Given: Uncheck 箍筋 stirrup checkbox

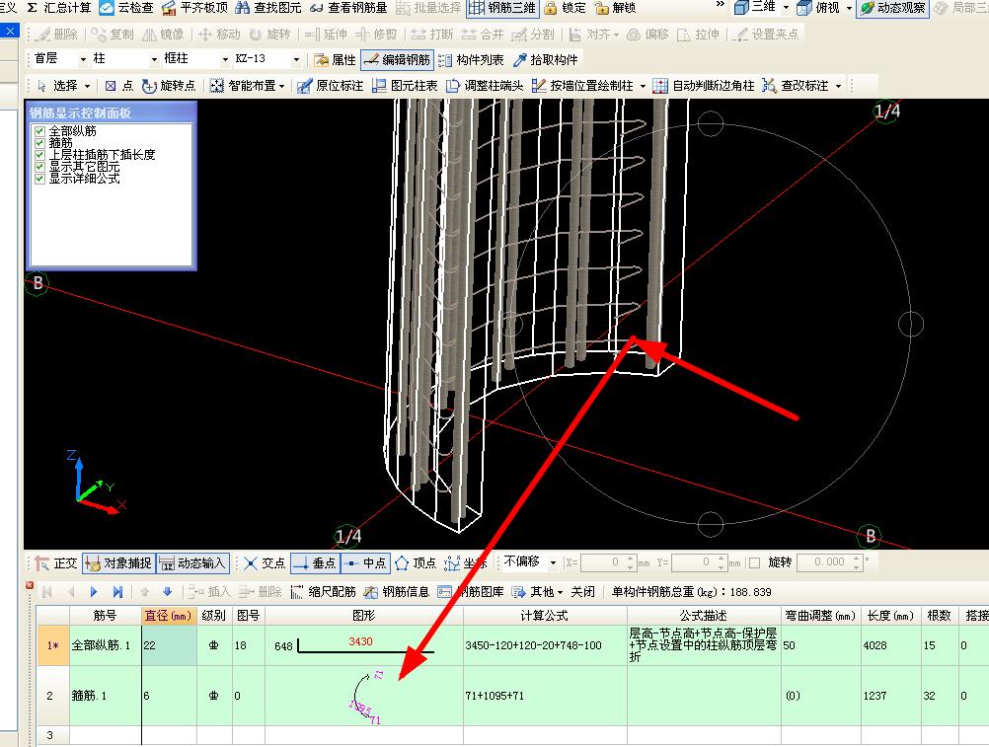Looking at the screenshot, I should 39,143.
